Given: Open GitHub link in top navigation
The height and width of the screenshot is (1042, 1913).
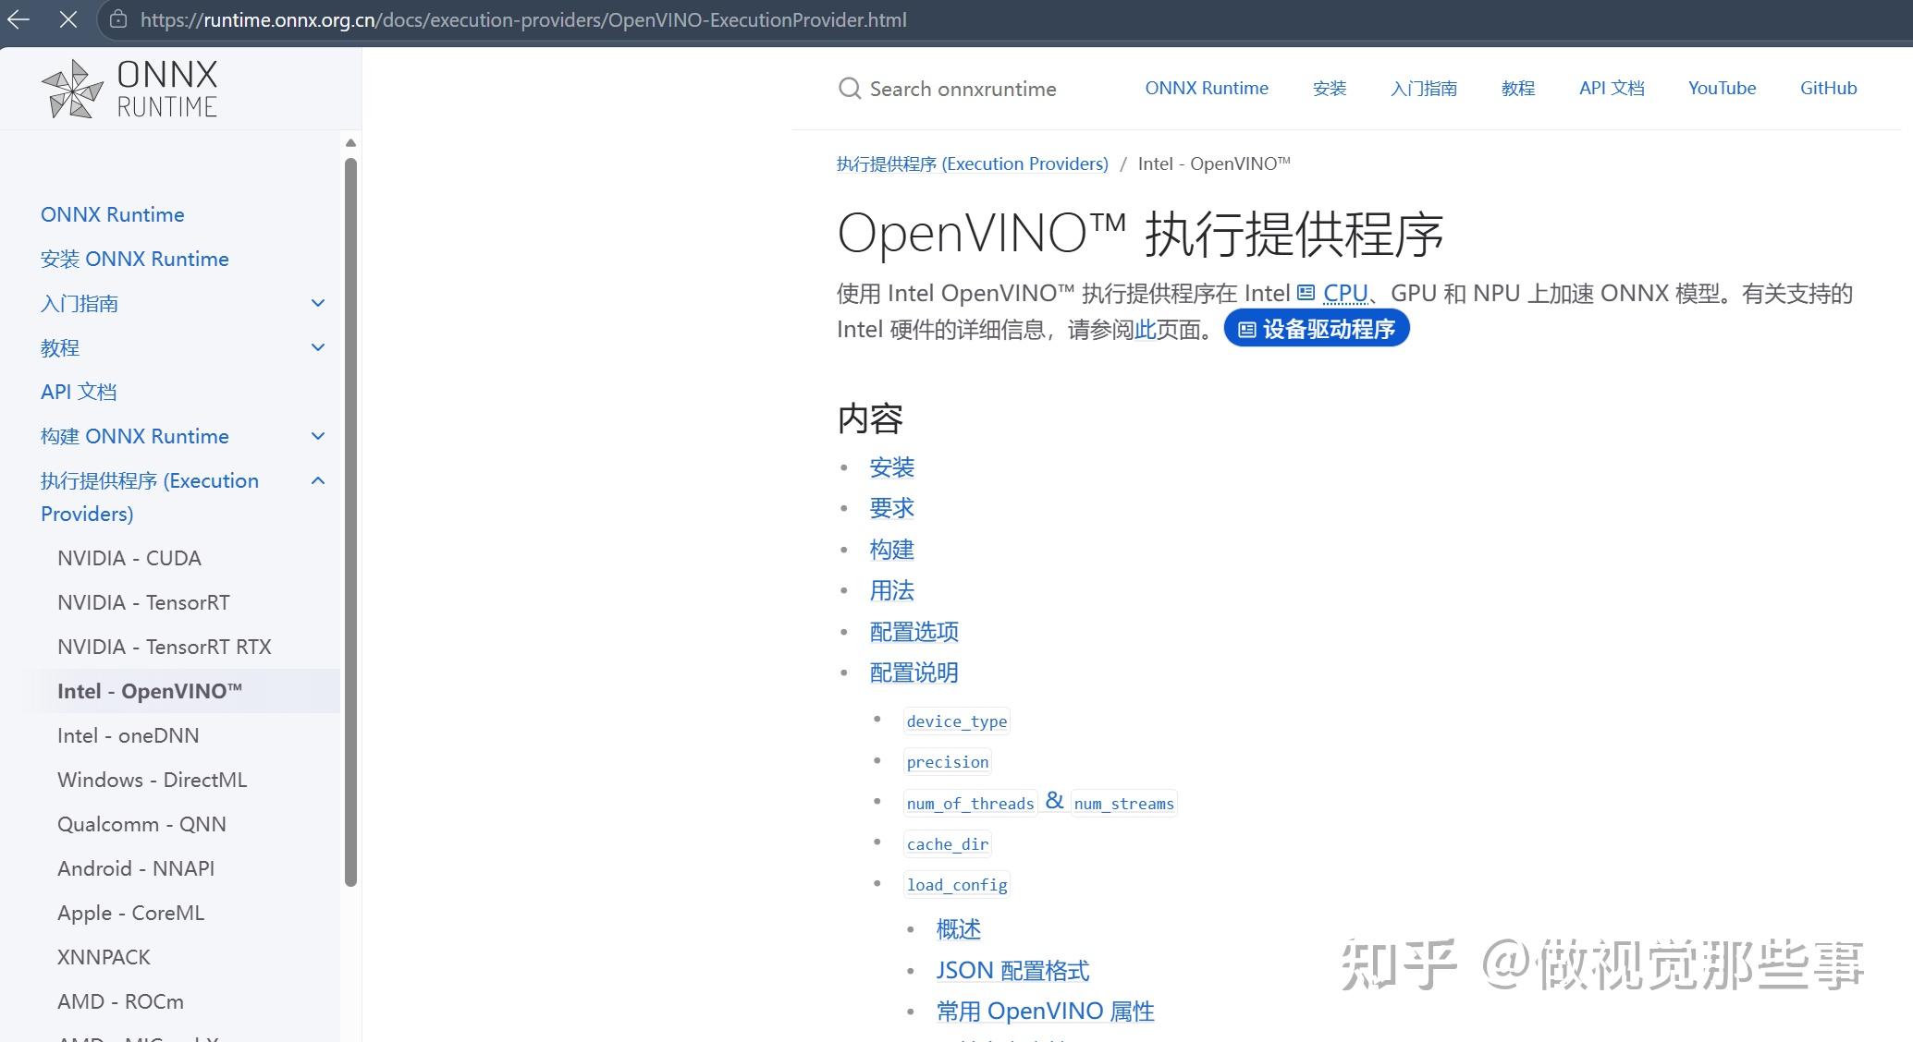Looking at the screenshot, I should (x=1828, y=88).
